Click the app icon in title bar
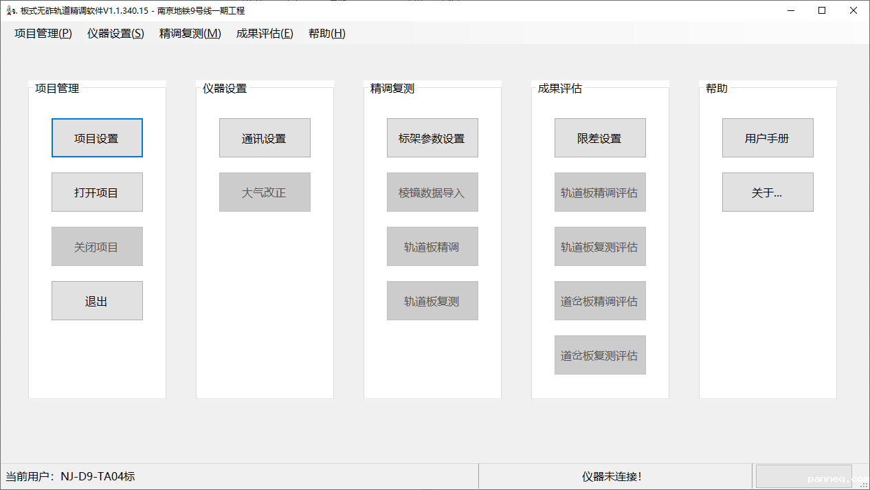 [x=11, y=11]
